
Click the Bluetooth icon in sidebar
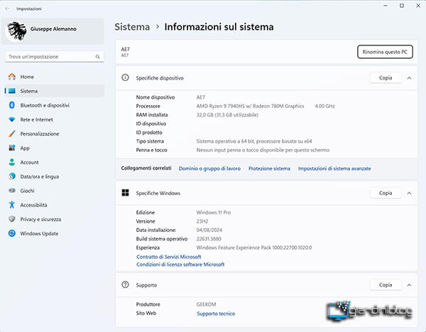[11, 105]
